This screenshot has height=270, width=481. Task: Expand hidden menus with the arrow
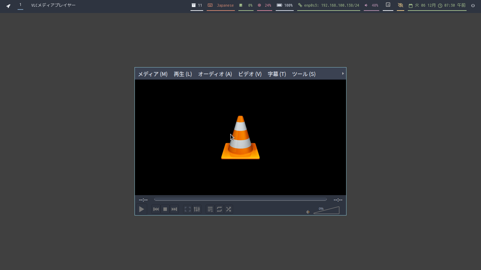click(x=343, y=73)
